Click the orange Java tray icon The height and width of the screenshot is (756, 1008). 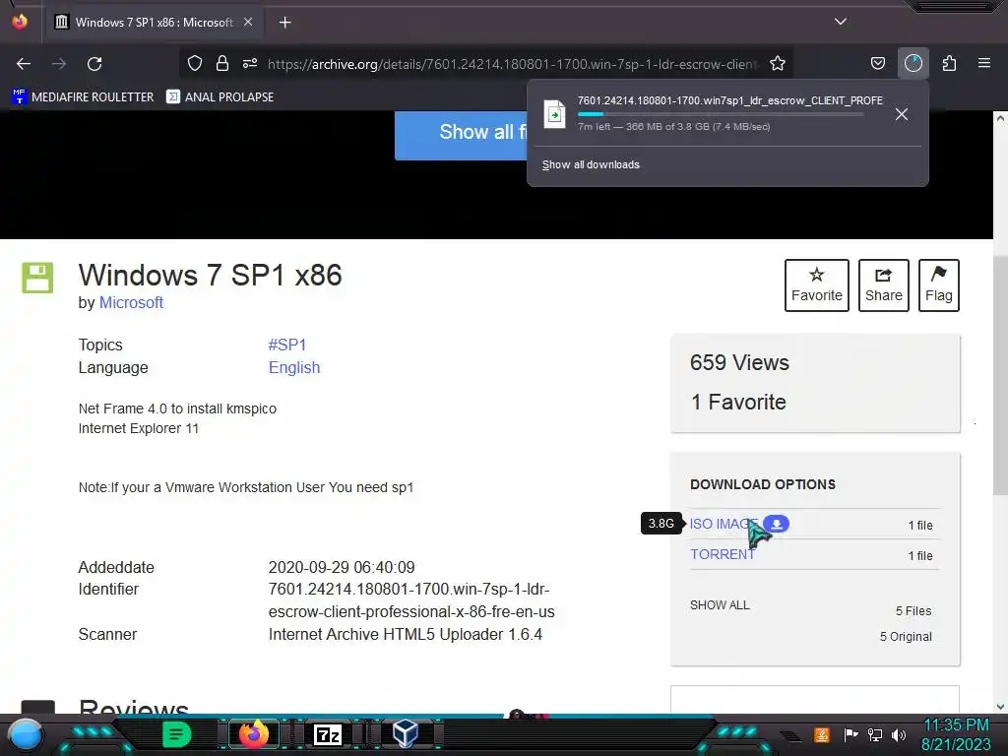822,734
